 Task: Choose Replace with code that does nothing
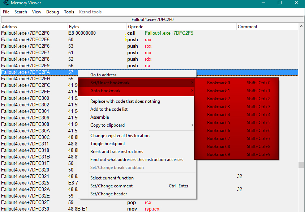(x=125, y=101)
